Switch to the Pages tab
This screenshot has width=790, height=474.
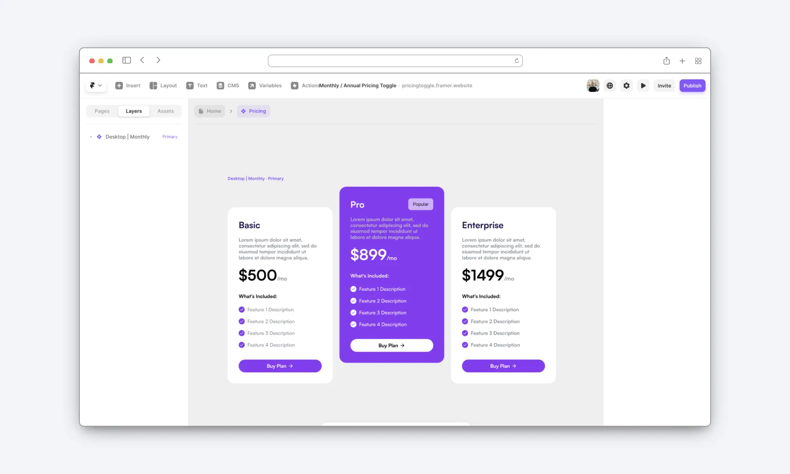(x=102, y=111)
